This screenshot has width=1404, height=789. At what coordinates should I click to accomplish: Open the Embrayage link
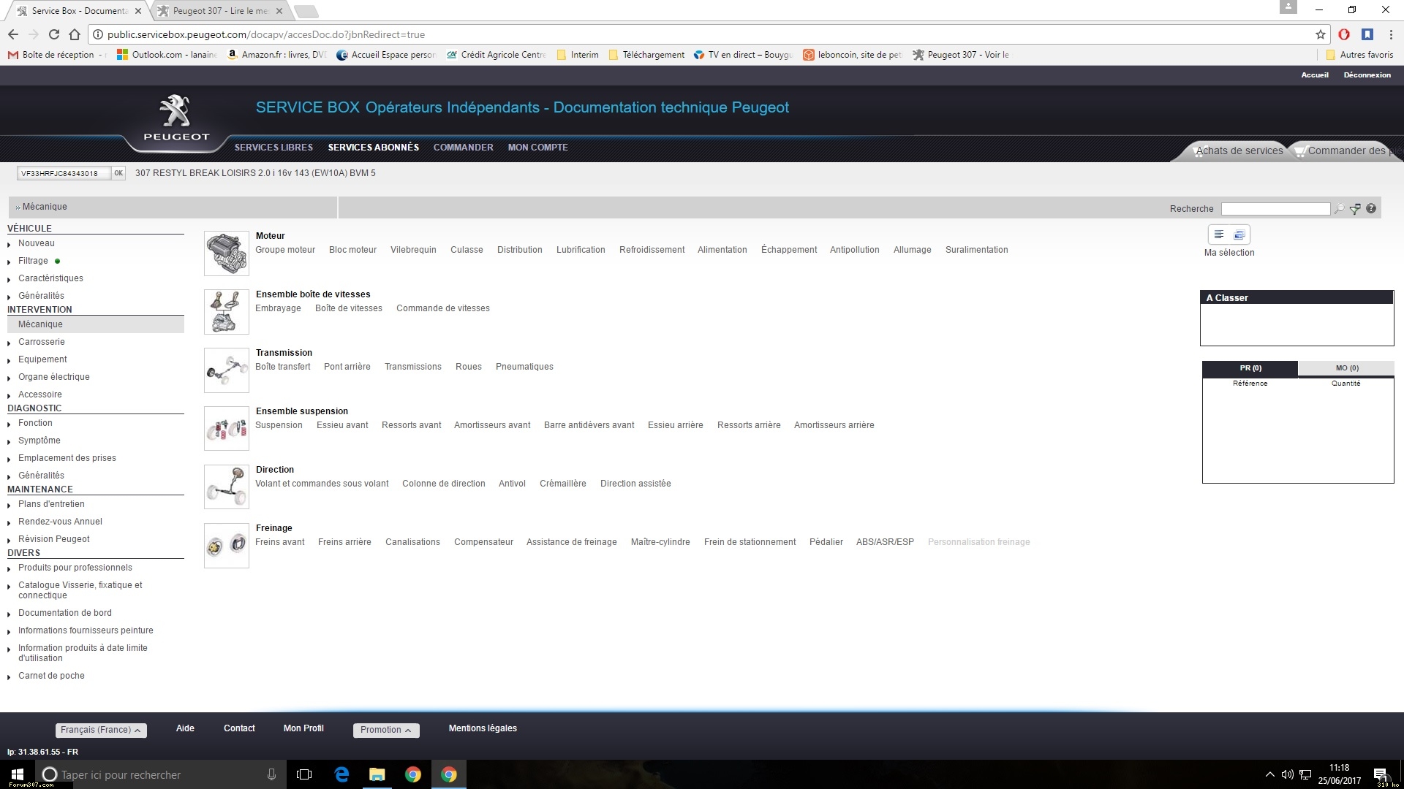278,308
